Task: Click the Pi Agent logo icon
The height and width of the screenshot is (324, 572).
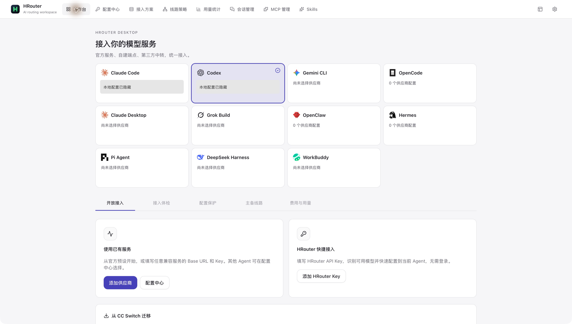Action: 105,157
